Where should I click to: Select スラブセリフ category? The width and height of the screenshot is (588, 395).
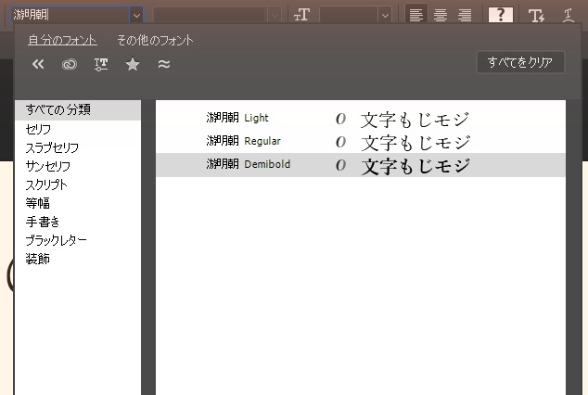(78, 147)
